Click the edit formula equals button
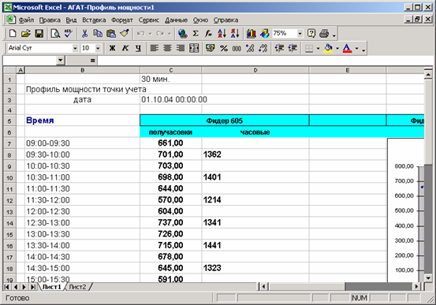The image size is (436, 305). [92, 61]
